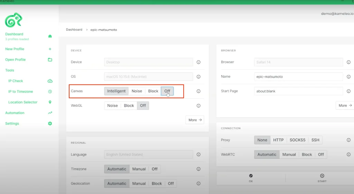This screenshot has height=194, width=354.
Task: Click the Name field with epic-matsumoto
Action: point(298,77)
